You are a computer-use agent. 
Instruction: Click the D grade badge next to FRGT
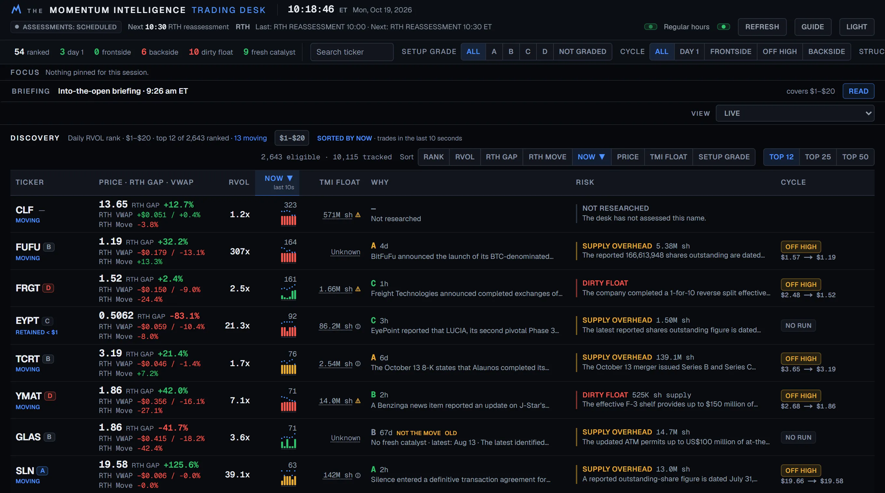tap(48, 288)
